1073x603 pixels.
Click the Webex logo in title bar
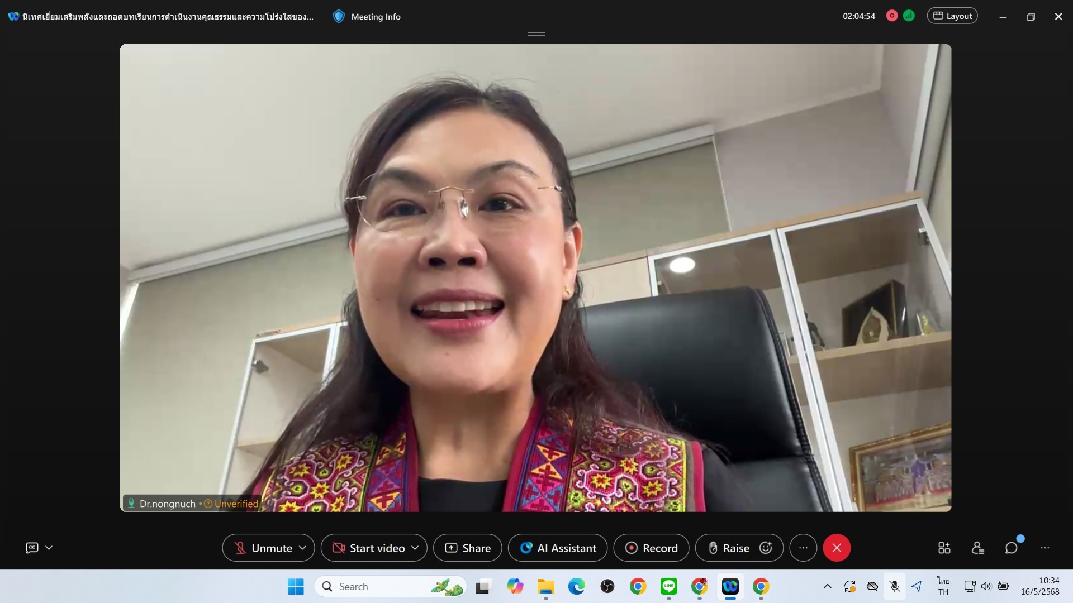(13, 17)
